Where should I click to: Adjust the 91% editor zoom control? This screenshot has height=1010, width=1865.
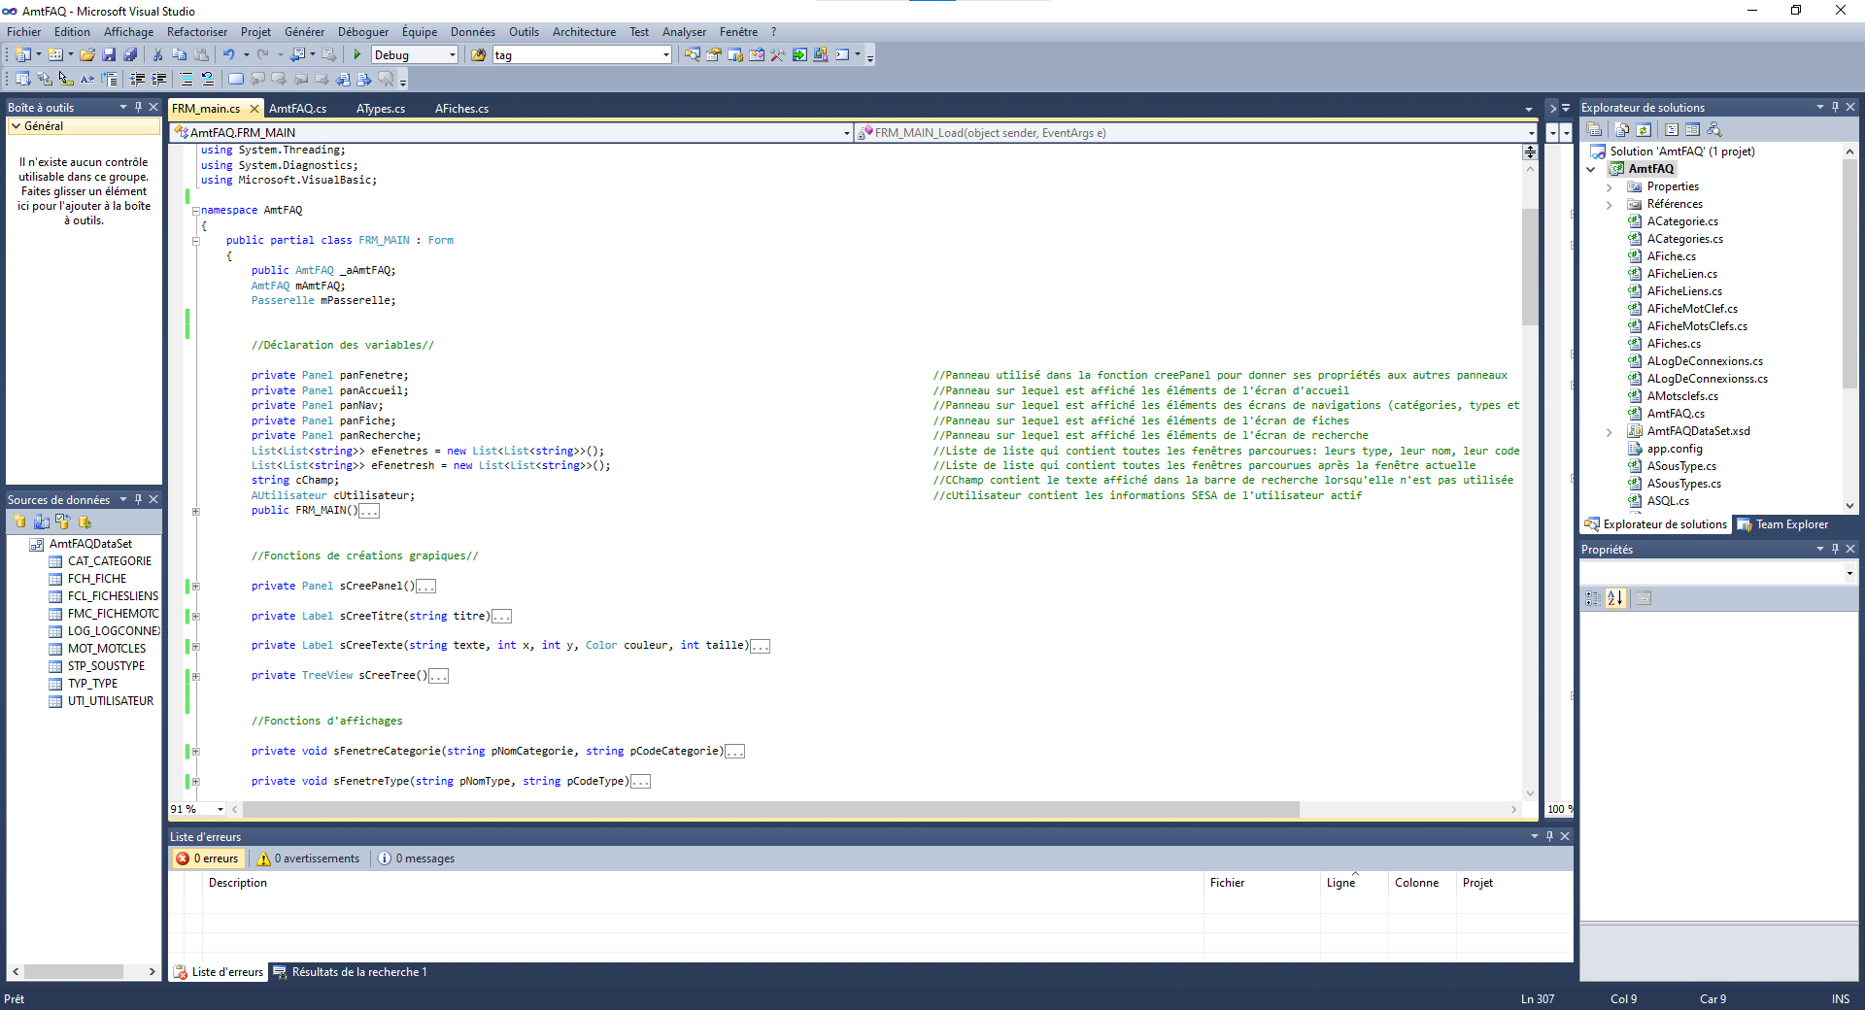(195, 809)
